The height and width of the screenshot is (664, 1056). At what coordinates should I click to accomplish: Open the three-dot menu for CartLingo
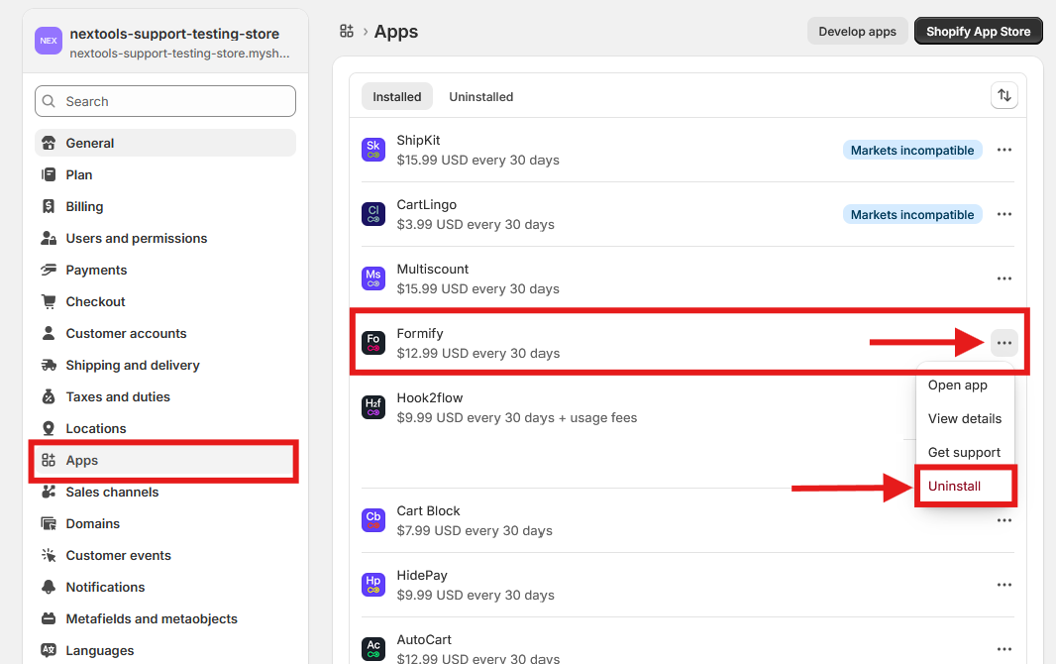click(x=1004, y=214)
